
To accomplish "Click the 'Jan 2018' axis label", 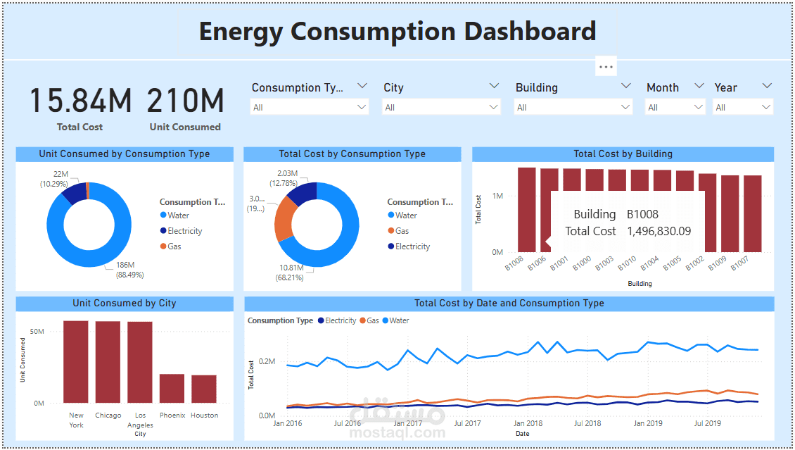I will pos(528,423).
